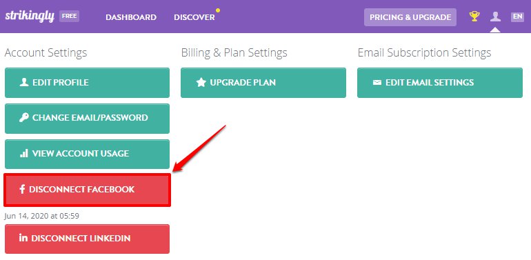The image size is (531, 260).
Task: Click the bar chart icon on View Account Usage
Action: [23, 153]
